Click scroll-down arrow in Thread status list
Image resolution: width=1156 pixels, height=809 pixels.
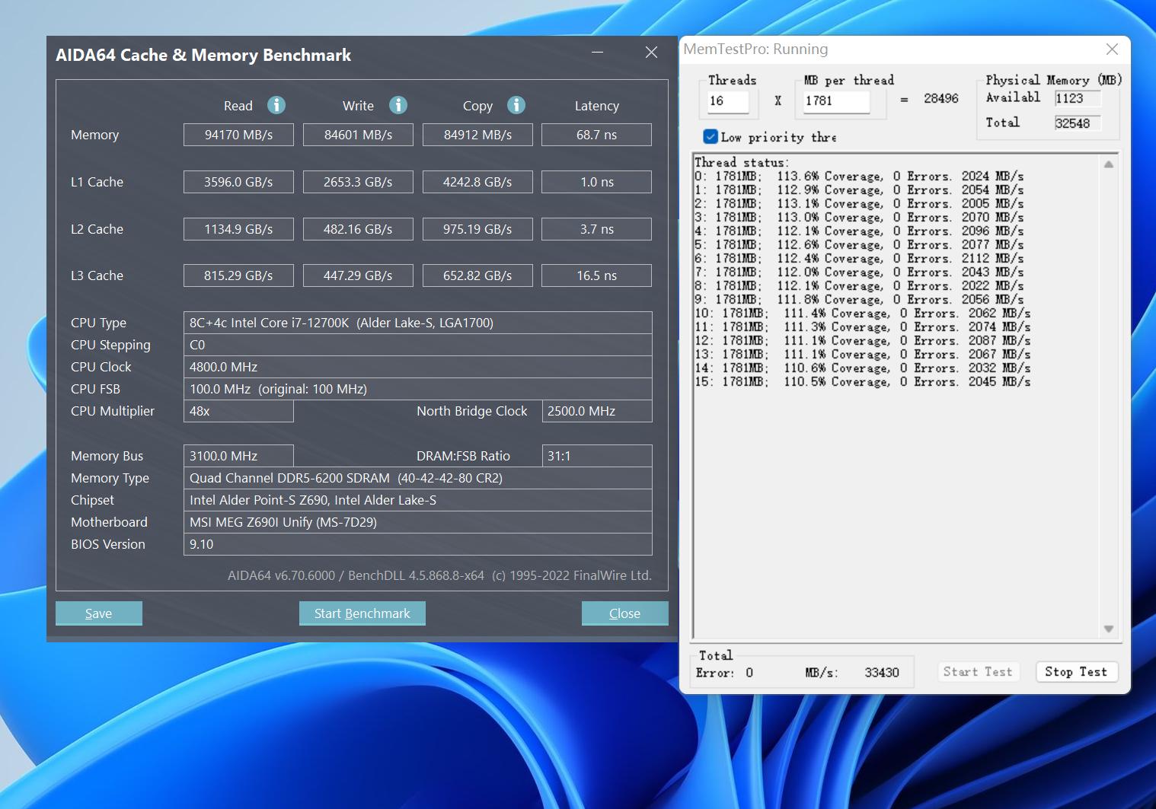[1109, 629]
